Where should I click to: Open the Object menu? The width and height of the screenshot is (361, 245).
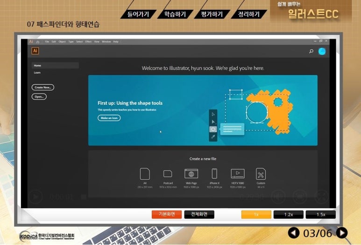(x=62, y=42)
